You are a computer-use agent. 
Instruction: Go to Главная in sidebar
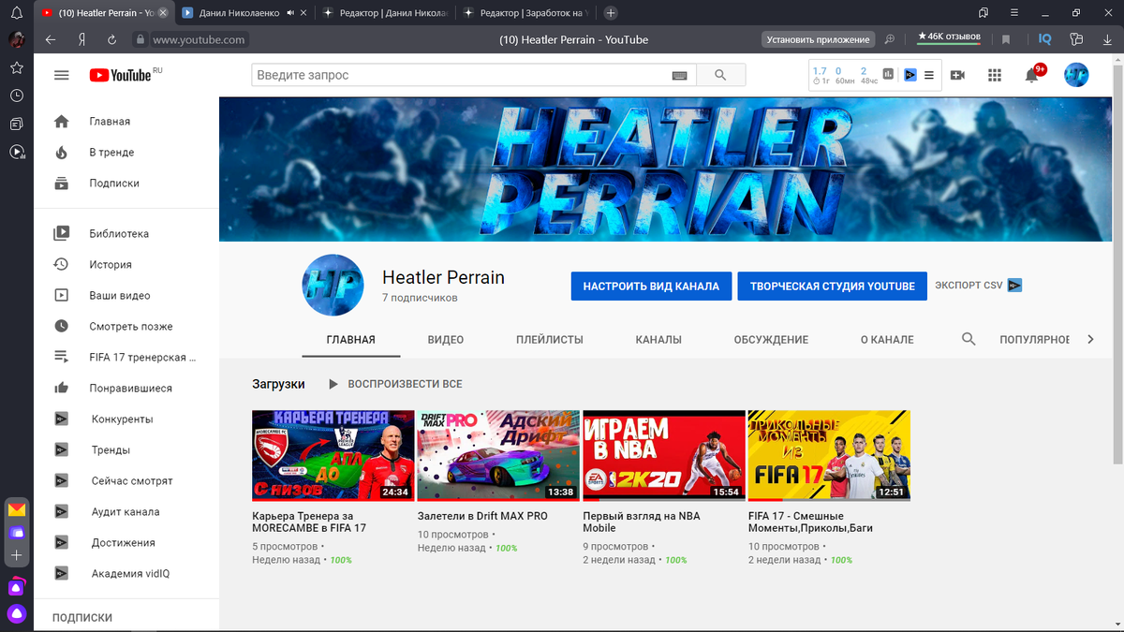(x=126, y=122)
